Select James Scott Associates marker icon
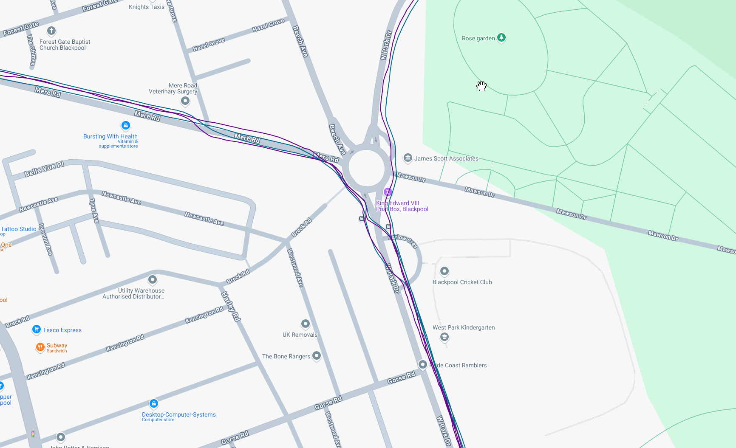The height and width of the screenshot is (448, 736). (408, 158)
